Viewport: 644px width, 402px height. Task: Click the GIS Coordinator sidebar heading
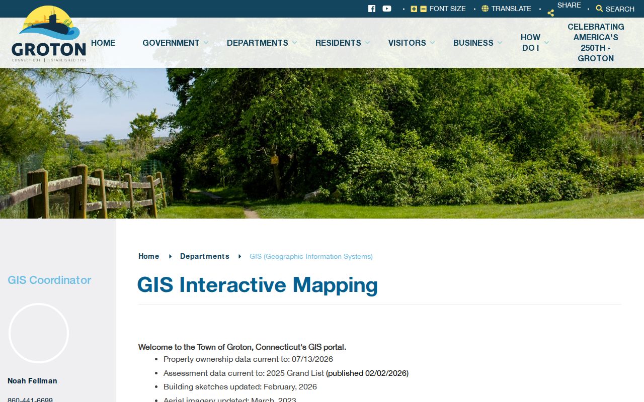click(x=49, y=280)
